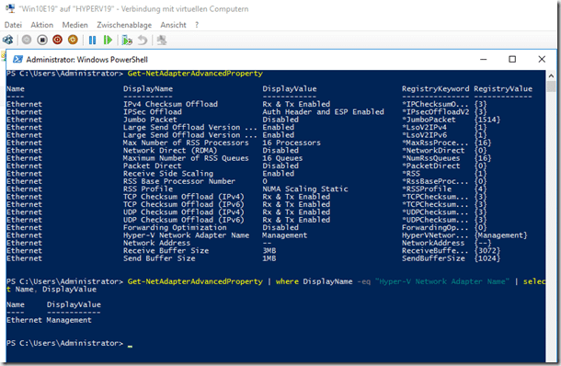561x366 pixels.
Task: Click '*RSSProfile' registry keyword
Action: tap(427, 189)
